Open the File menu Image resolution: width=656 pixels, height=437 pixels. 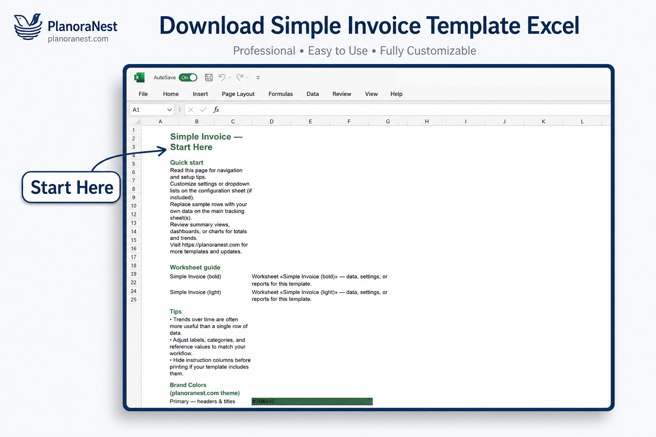coord(143,94)
